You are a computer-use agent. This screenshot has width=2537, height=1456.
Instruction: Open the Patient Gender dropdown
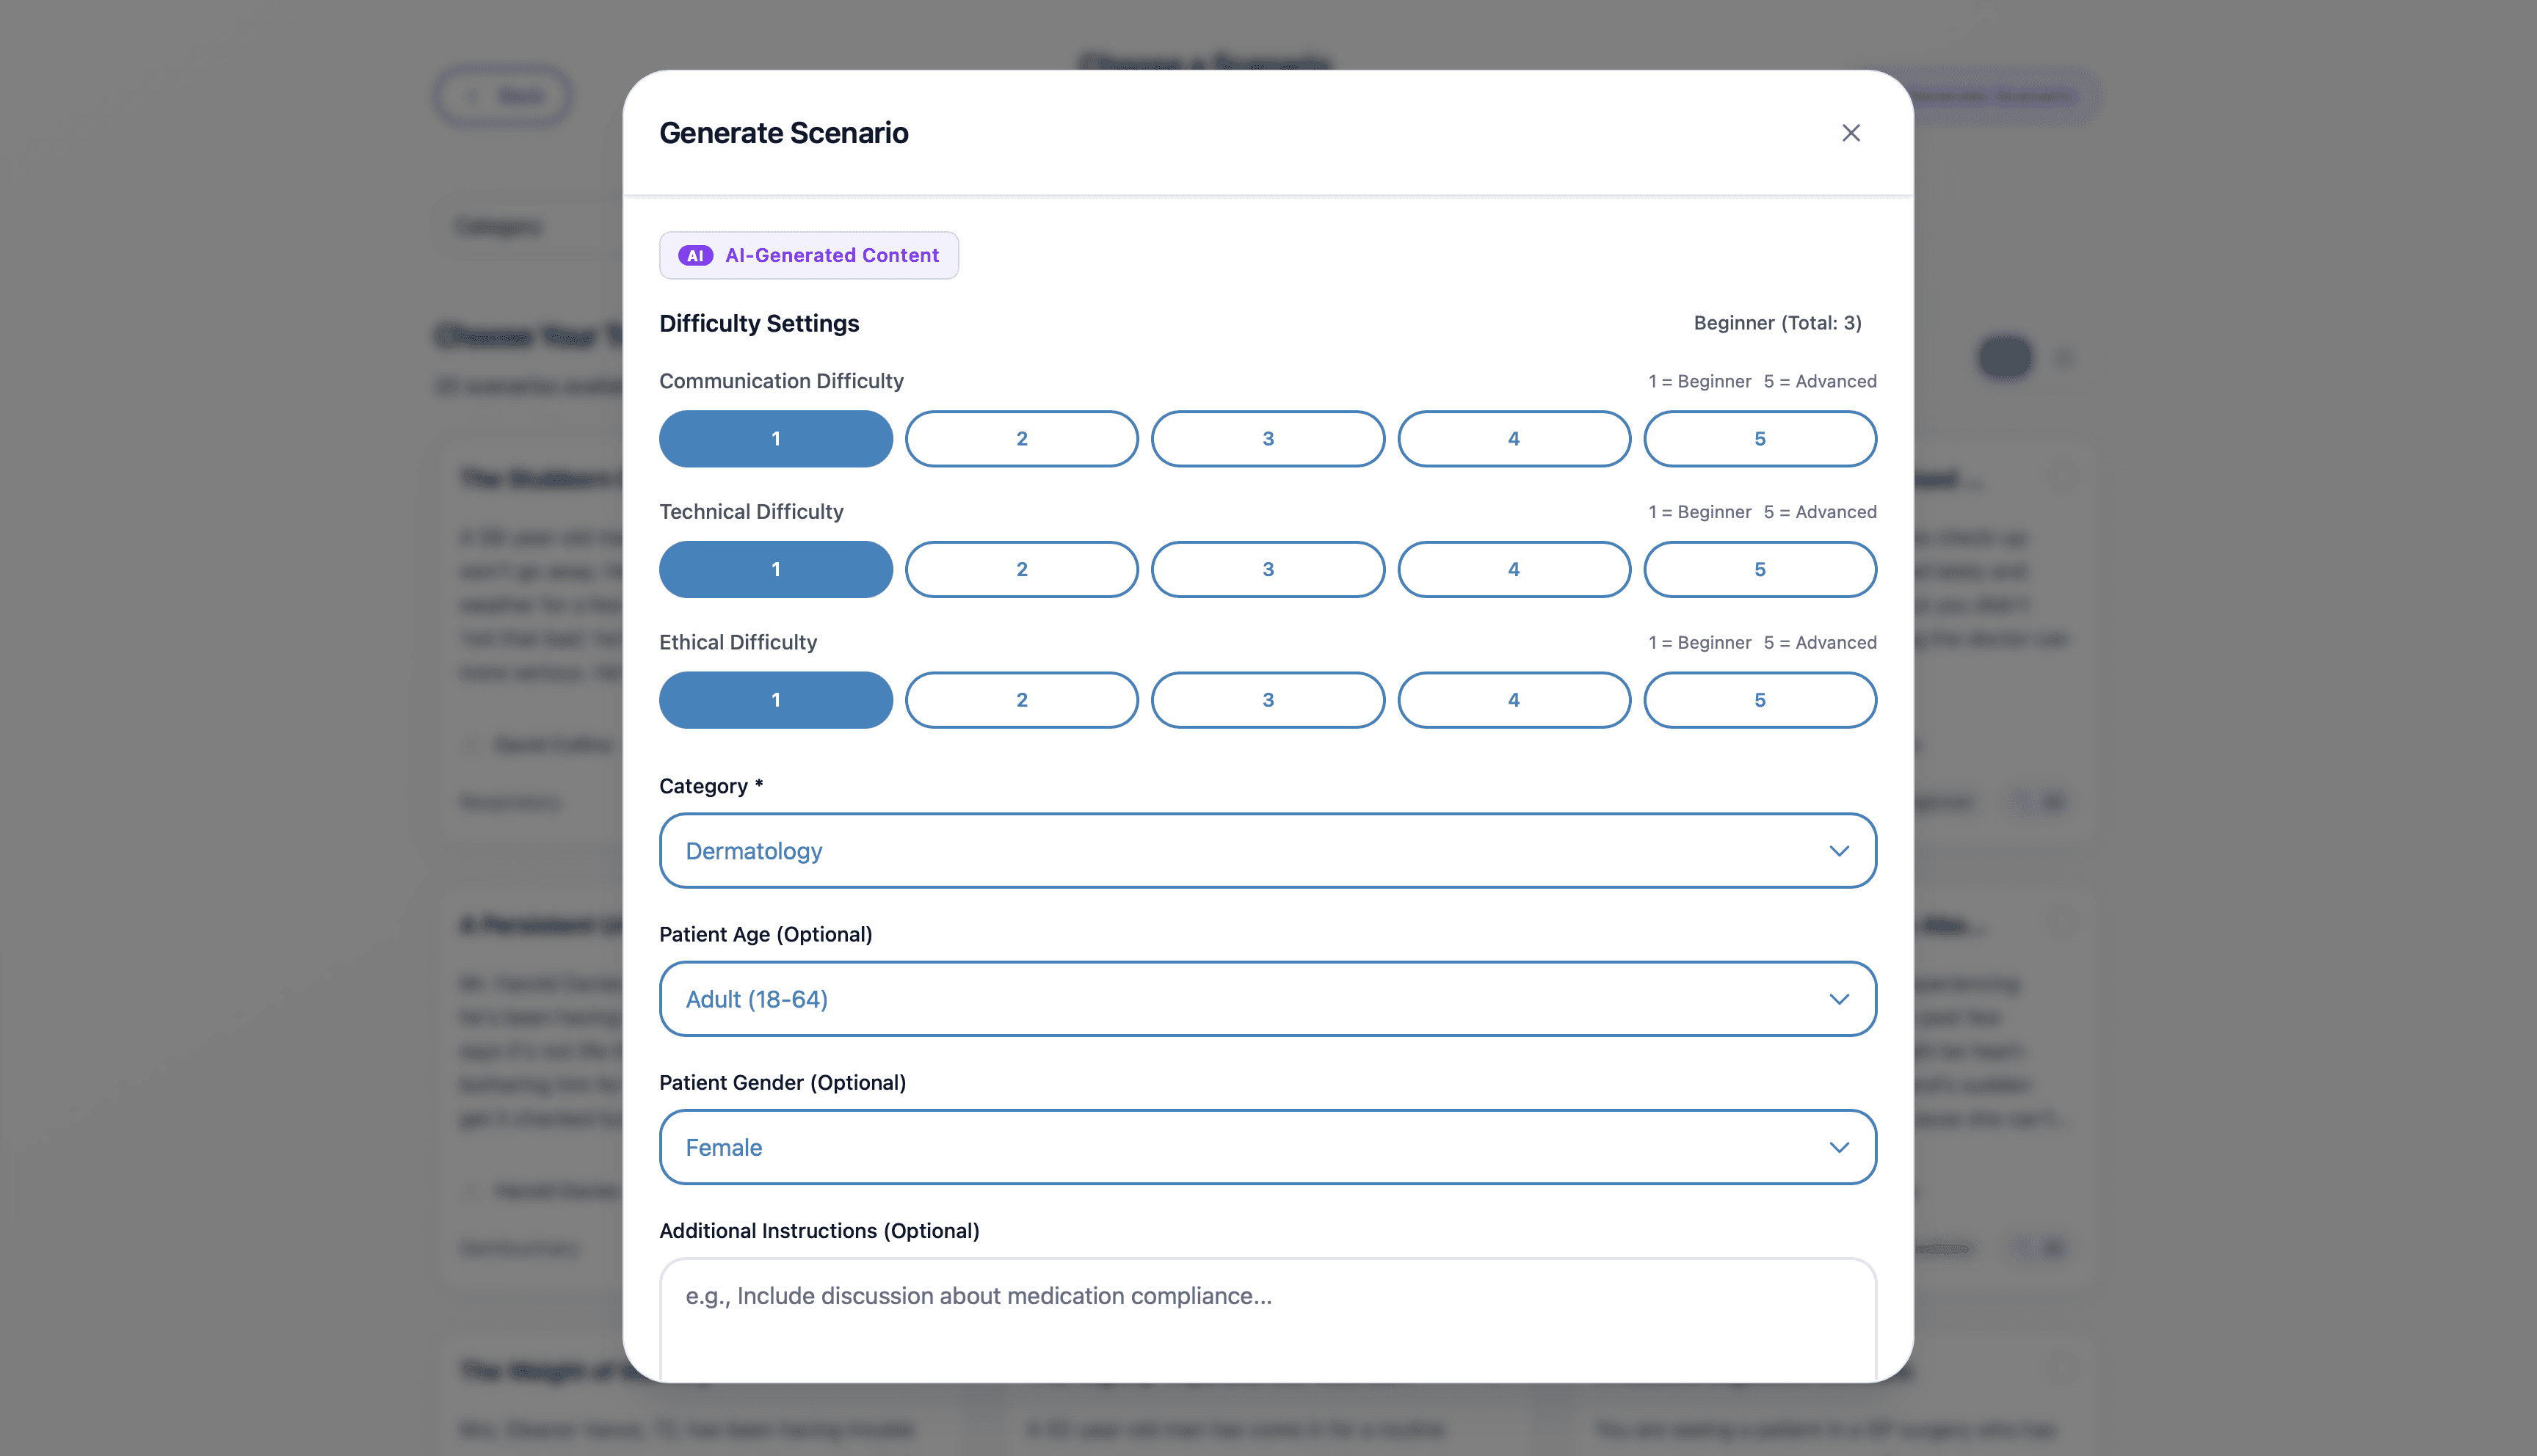1267,1147
